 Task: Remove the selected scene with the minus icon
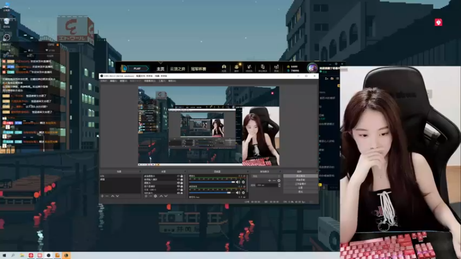tap(107, 196)
